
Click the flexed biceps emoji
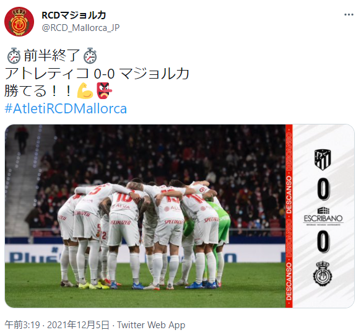(85, 90)
